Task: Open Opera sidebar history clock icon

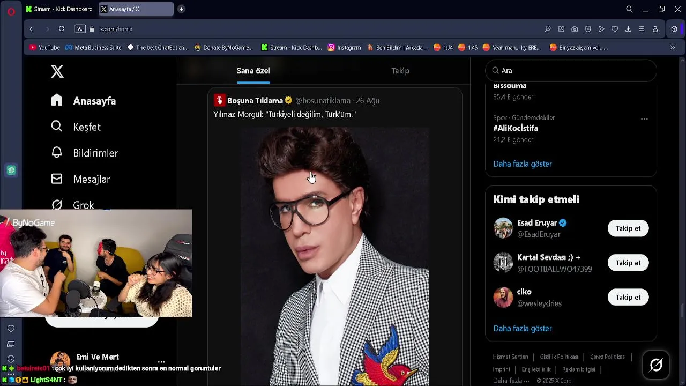Action: (11, 359)
